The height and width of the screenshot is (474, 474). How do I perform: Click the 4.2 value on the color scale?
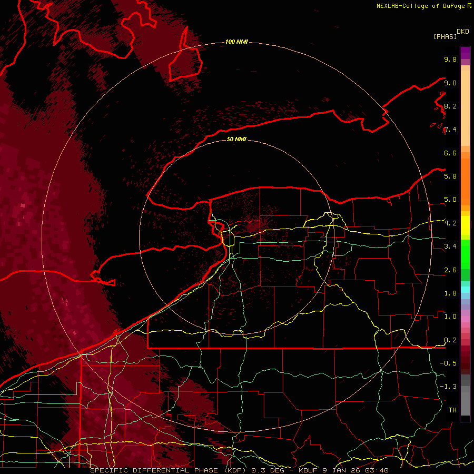click(x=450, y=223)
